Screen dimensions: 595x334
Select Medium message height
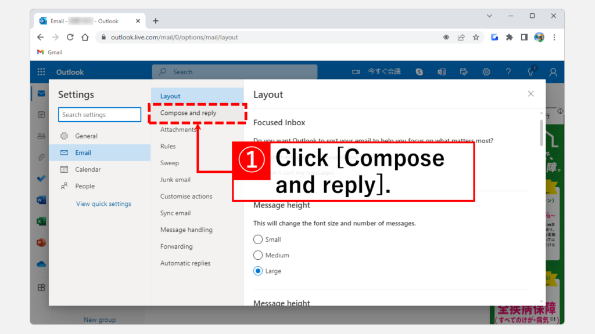point(257,255)
